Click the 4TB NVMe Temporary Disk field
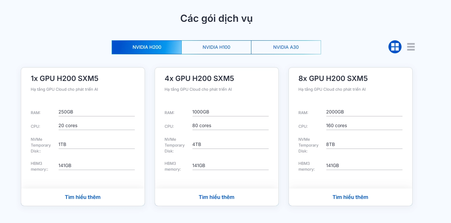The height and width of the screenshot is (223, 451). [x=230, y=144]
